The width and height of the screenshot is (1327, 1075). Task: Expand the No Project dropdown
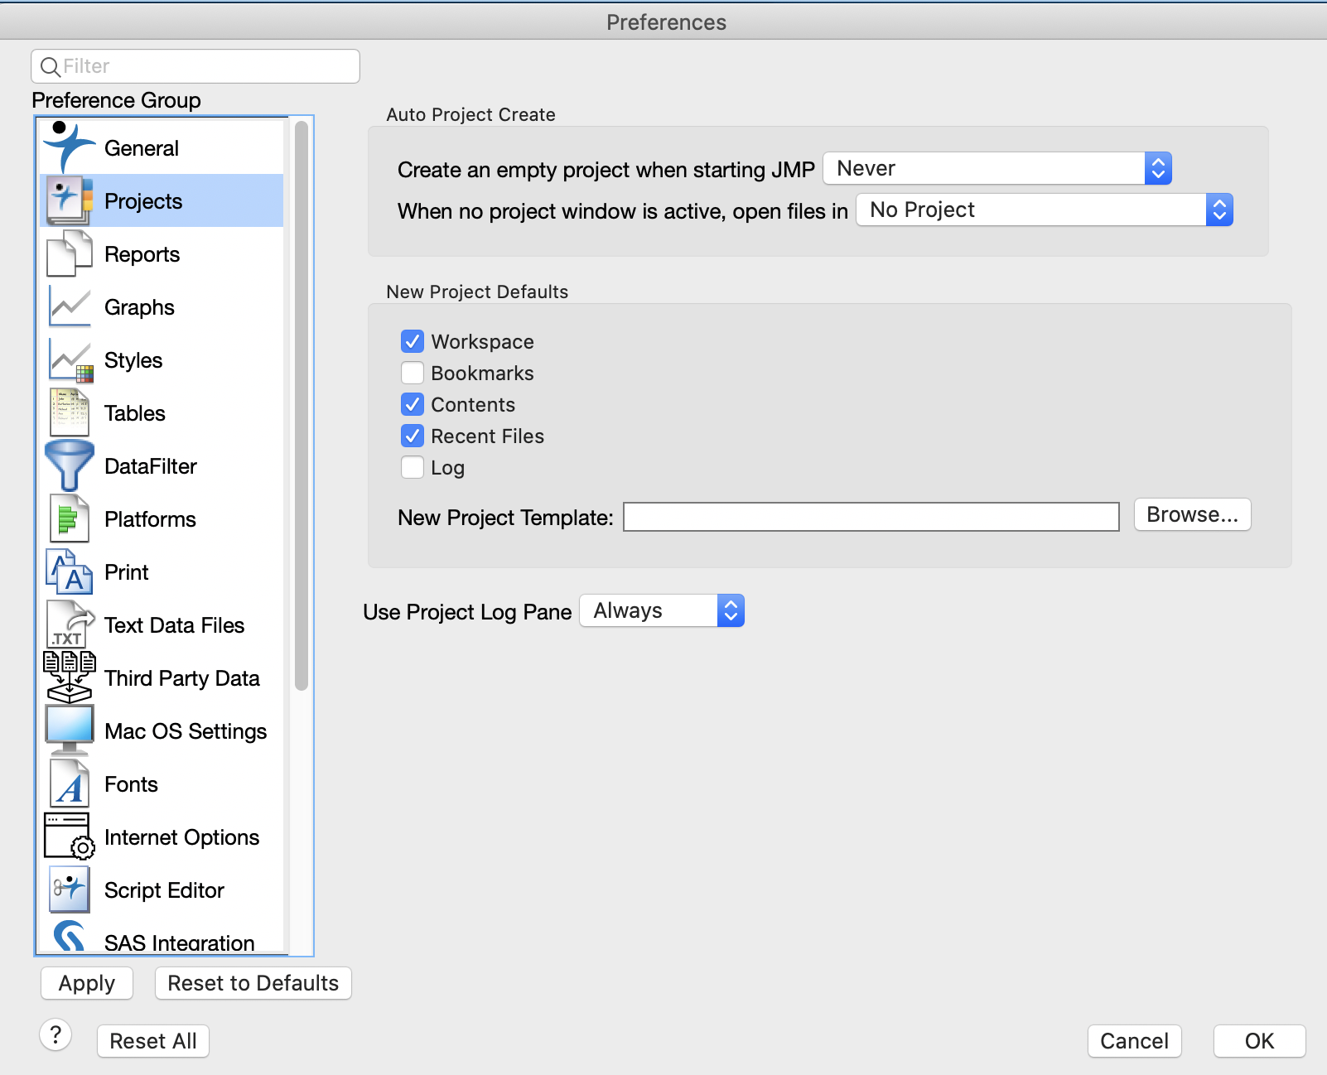(x=1044, y=210)
